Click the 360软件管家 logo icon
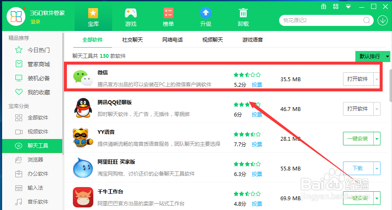Image resolution: width=392 pixels, height=210 pixels. [16, 17]
